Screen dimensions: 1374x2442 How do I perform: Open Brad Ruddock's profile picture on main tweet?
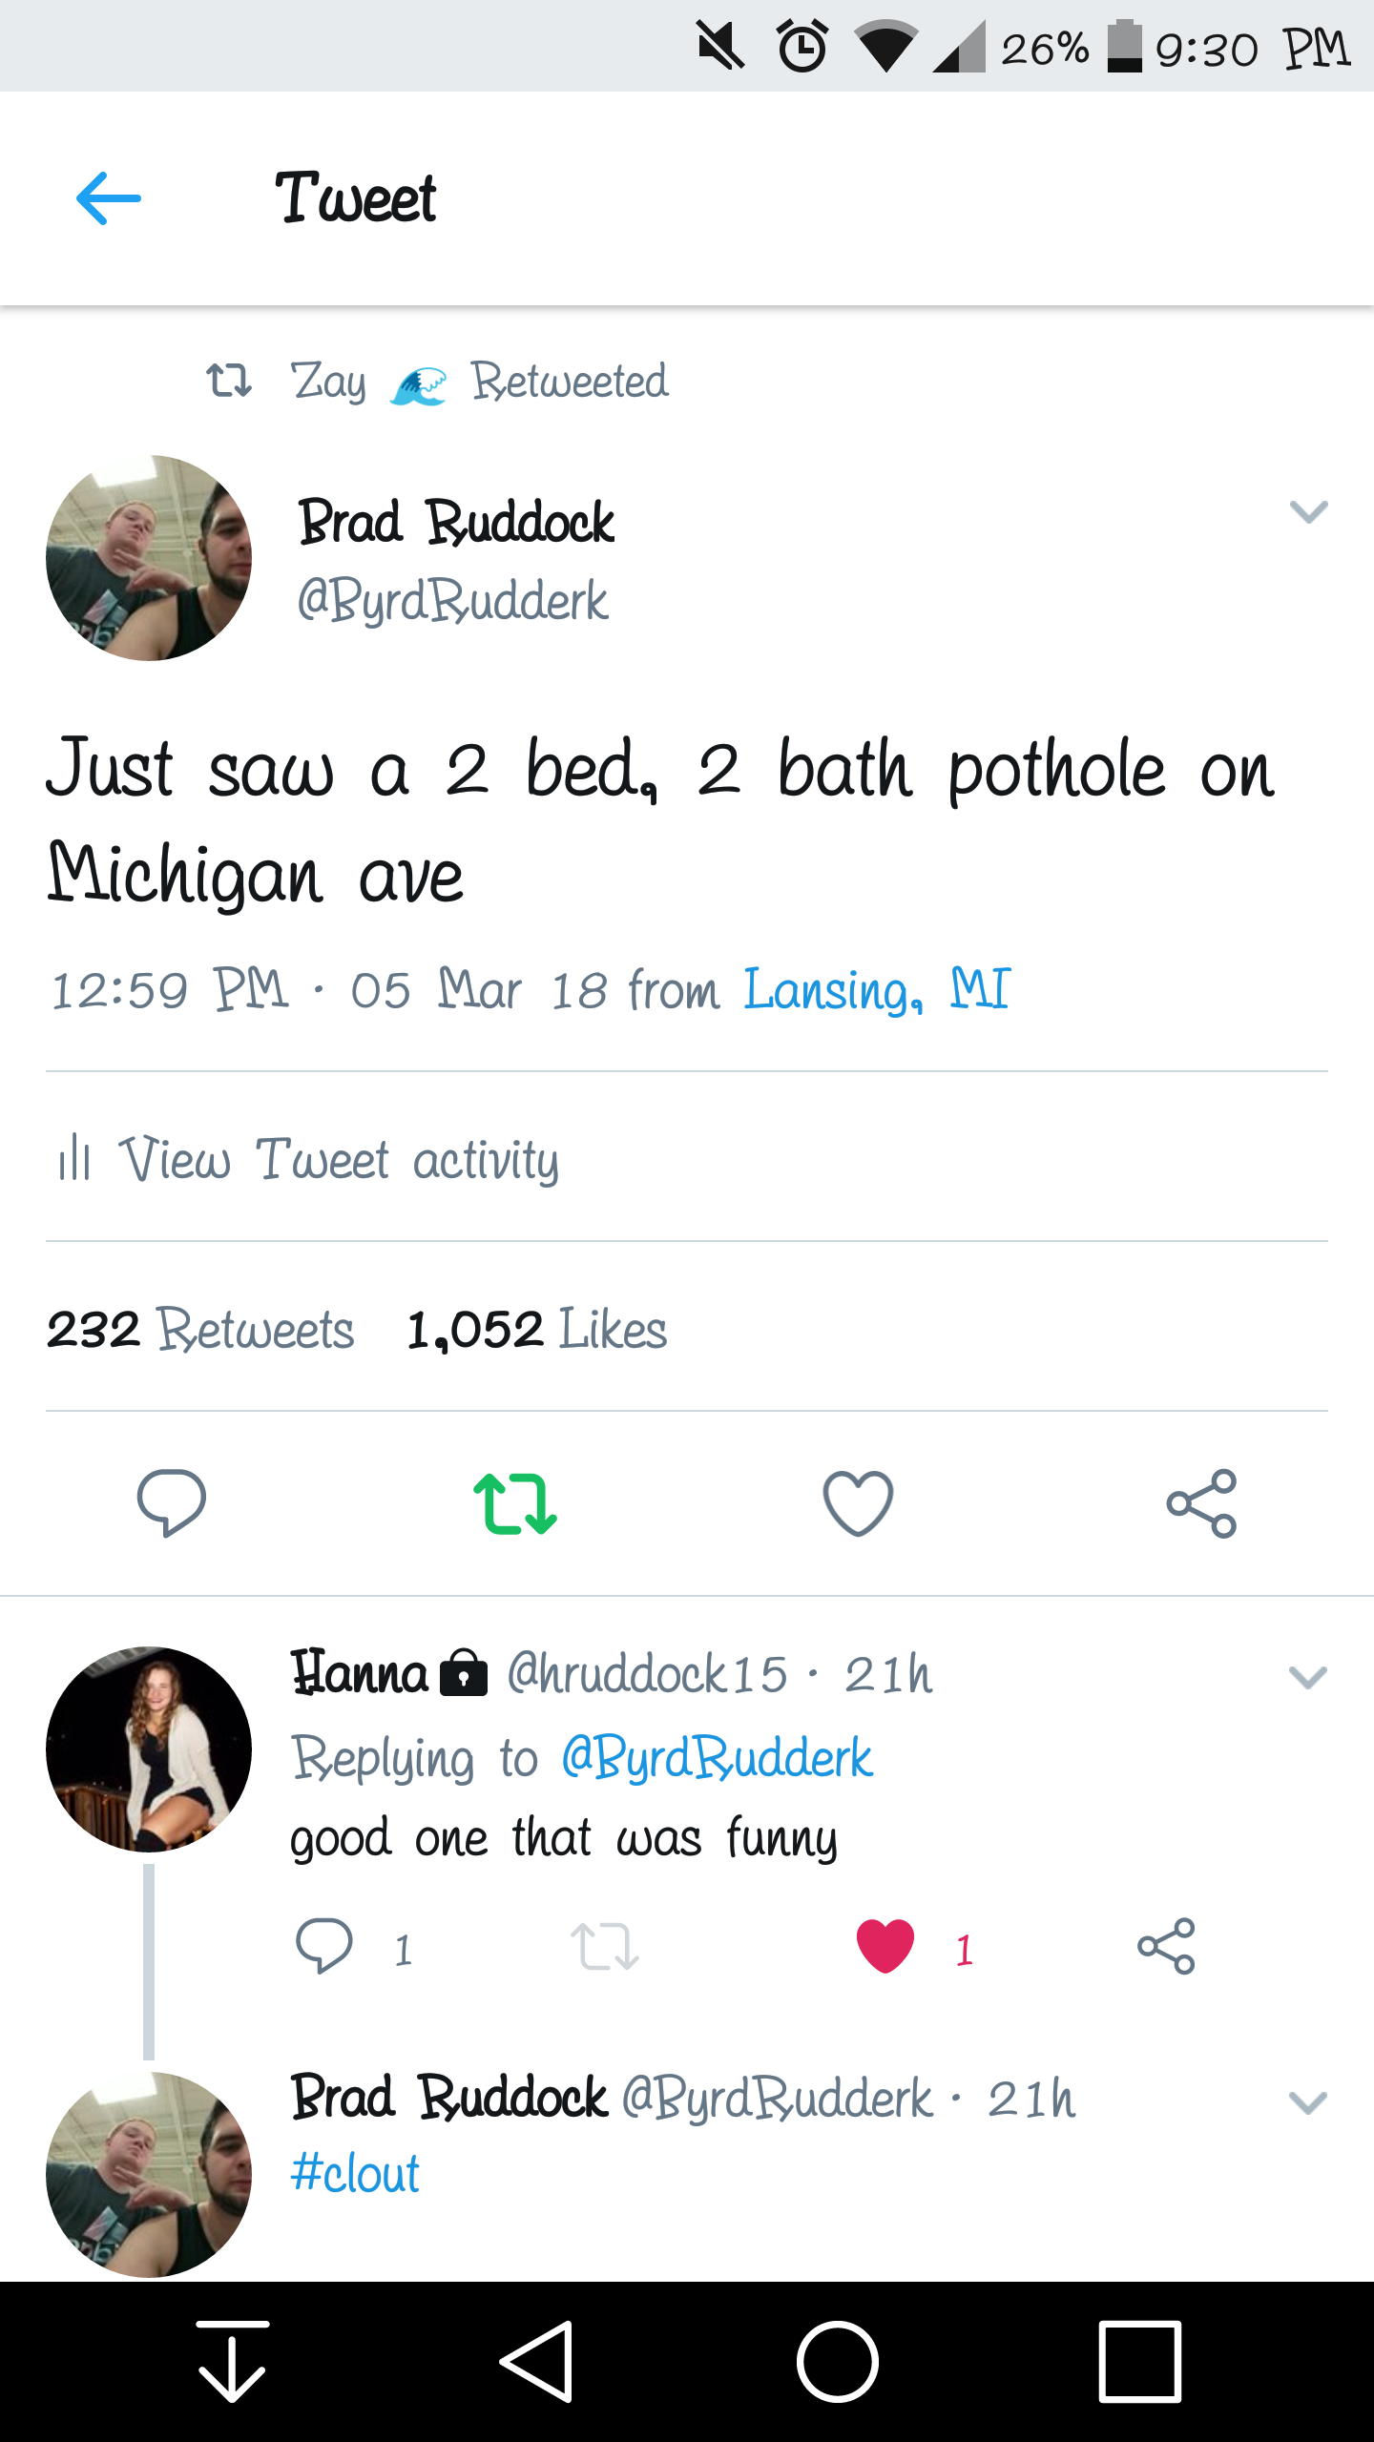pos(149,558)
